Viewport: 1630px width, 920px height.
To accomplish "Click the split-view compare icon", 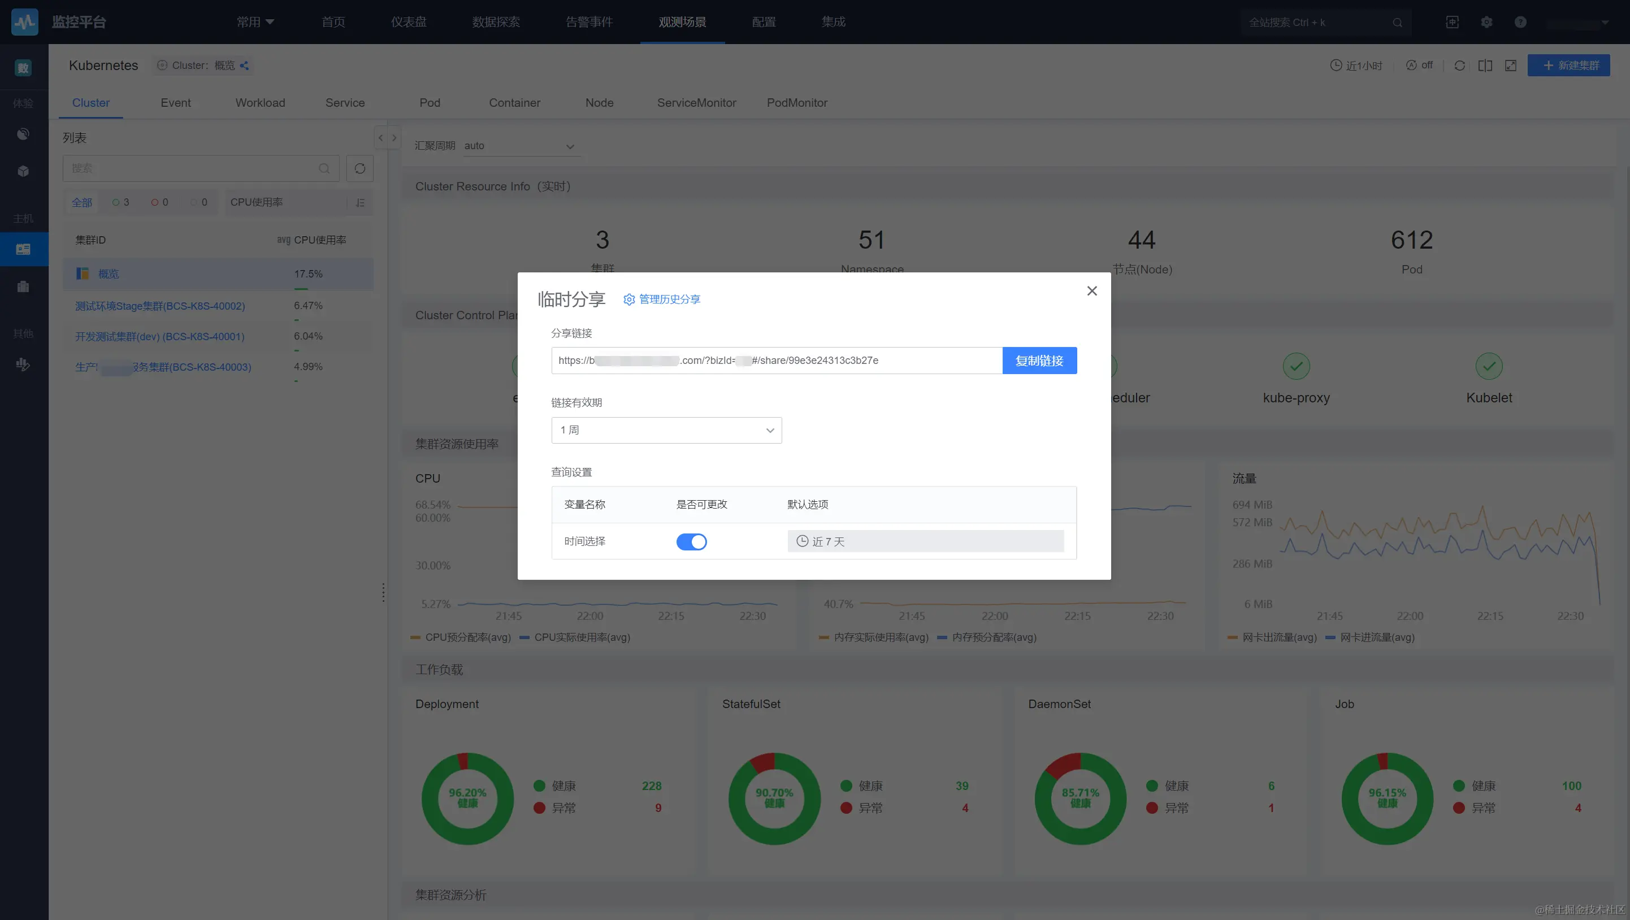I will [1485, 65].
